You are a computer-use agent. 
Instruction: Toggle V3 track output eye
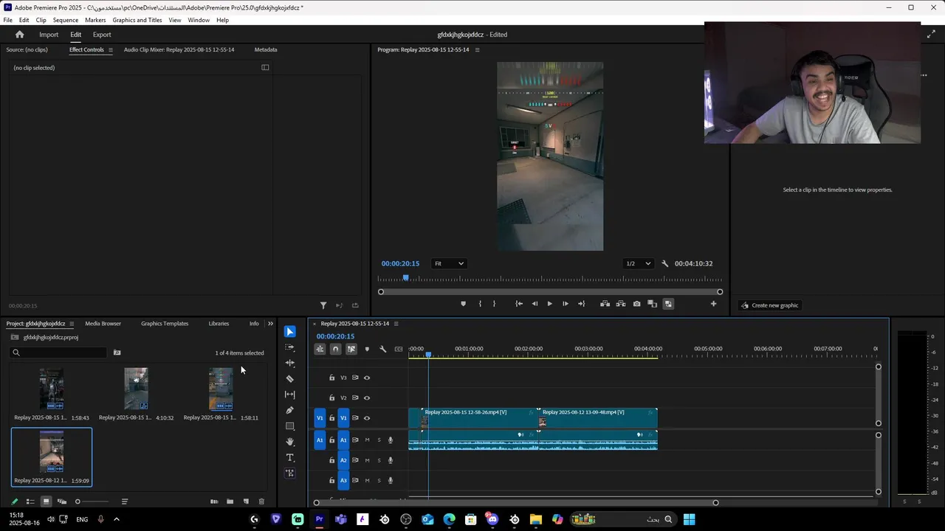(367, 378)
